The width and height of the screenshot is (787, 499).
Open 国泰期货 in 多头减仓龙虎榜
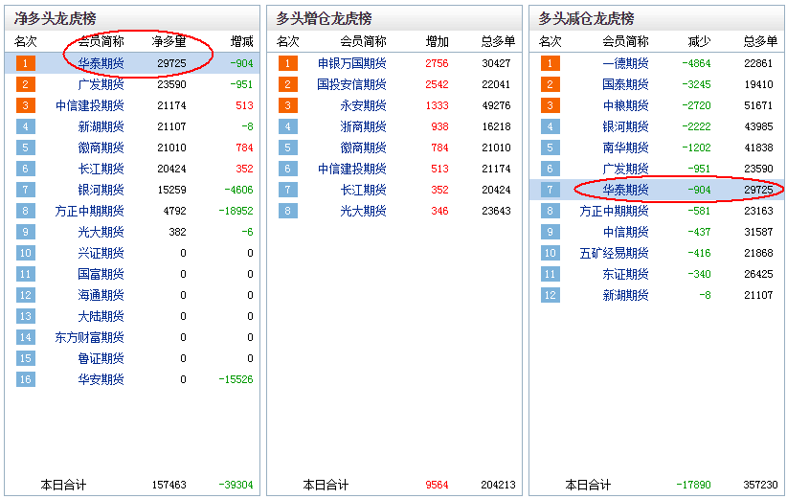pos(625,84)
